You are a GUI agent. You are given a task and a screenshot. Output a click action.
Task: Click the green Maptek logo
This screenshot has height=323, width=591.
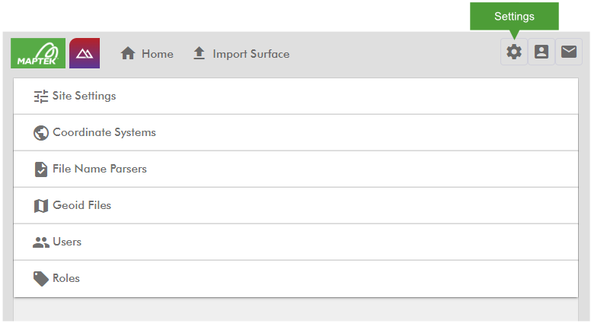[x=38, y=53]
